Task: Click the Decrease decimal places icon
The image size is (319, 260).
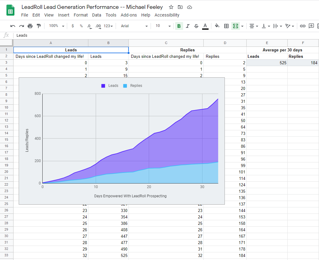Action: [x=89, y=26]
